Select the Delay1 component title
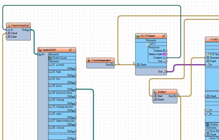Screen dimensions: 219x140 pos(162,92)
